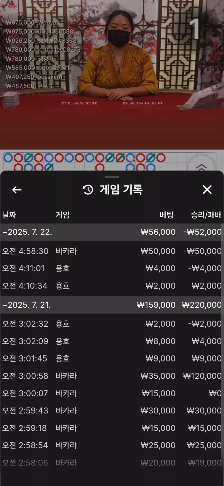224x486 pixels.
Task: Collapse the 2025. 7. 22. date group
Action: pyautogui.click(x=112, y=232)
